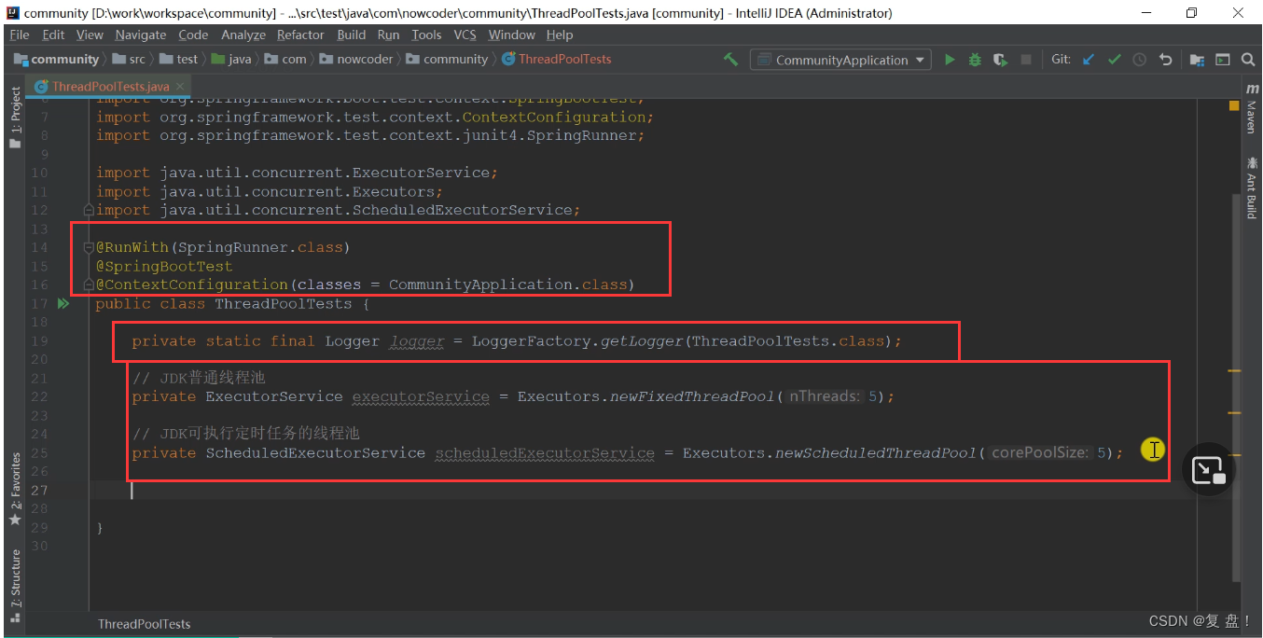Click newFixedThreadPool method call

click(692, 396)
